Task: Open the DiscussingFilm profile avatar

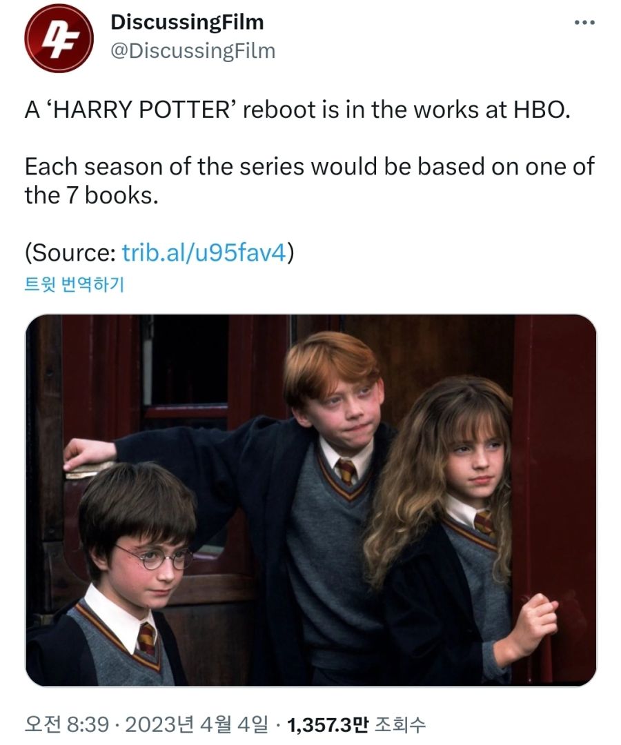Action: [x=59, y=38]
